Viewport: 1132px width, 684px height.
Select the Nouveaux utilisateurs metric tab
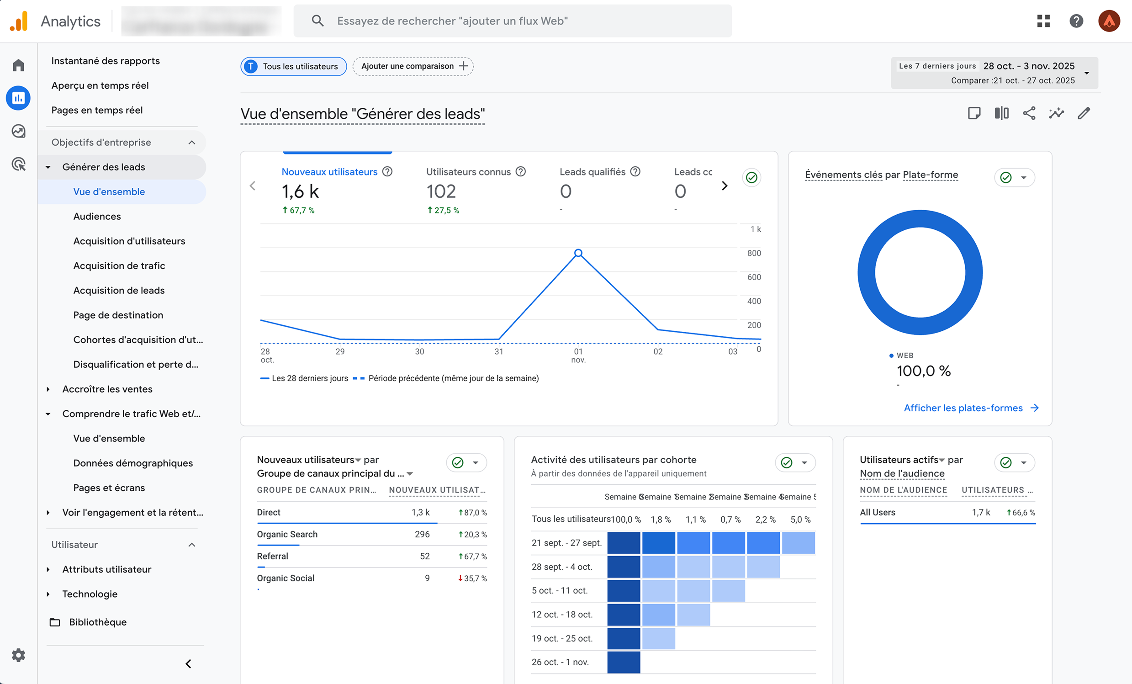(329, 172)
